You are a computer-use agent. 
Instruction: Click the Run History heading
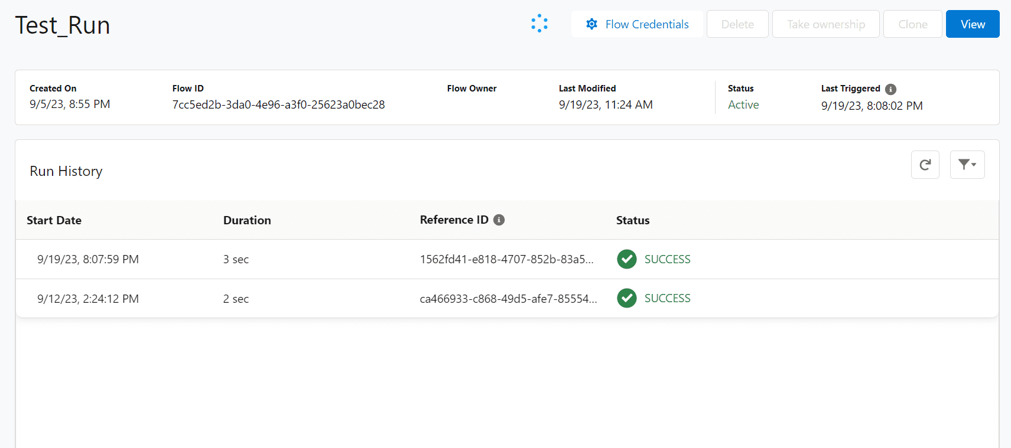[66, 171]
